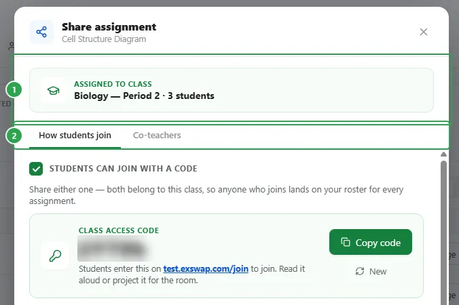The height and width of the screenshot is (305, 459).
Task: Click the green step 1 badge
Action: tap(14, 89)
